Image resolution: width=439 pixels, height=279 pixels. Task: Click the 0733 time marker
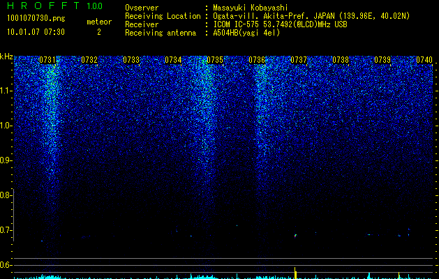click(131, 60)
